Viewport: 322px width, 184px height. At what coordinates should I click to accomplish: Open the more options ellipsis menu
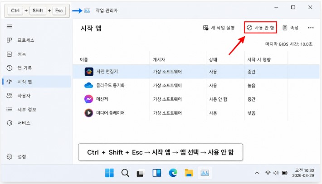click(x=311, y=28)
